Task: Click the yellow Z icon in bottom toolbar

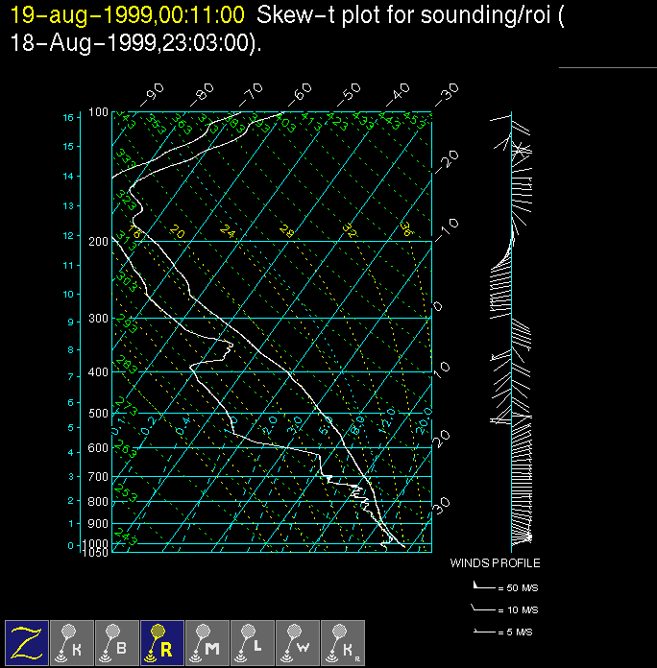Action: (x=28, y=642)
